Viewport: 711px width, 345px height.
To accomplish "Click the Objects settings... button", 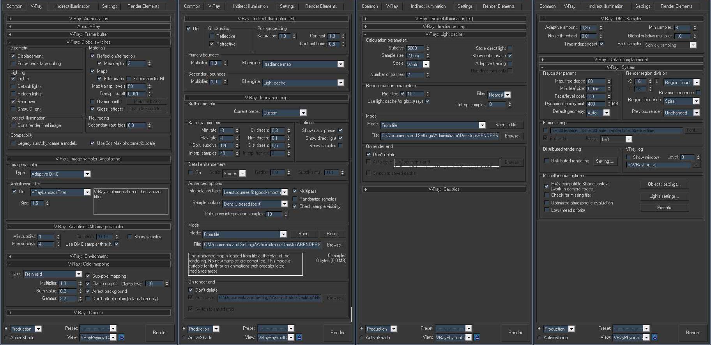I will [664, 184].
